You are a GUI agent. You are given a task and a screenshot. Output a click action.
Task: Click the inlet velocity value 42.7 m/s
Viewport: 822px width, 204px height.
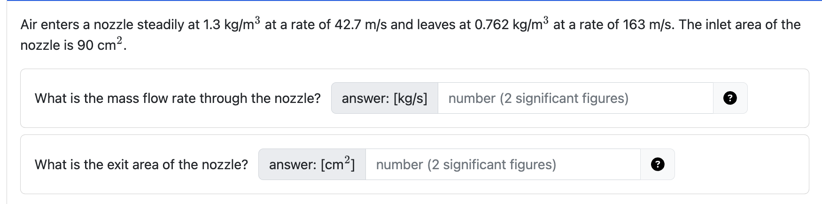point(360,24)
